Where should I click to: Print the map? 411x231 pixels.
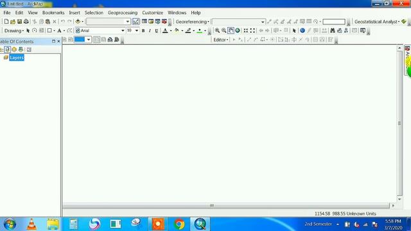pyautogui.click(x=26, y=22)
